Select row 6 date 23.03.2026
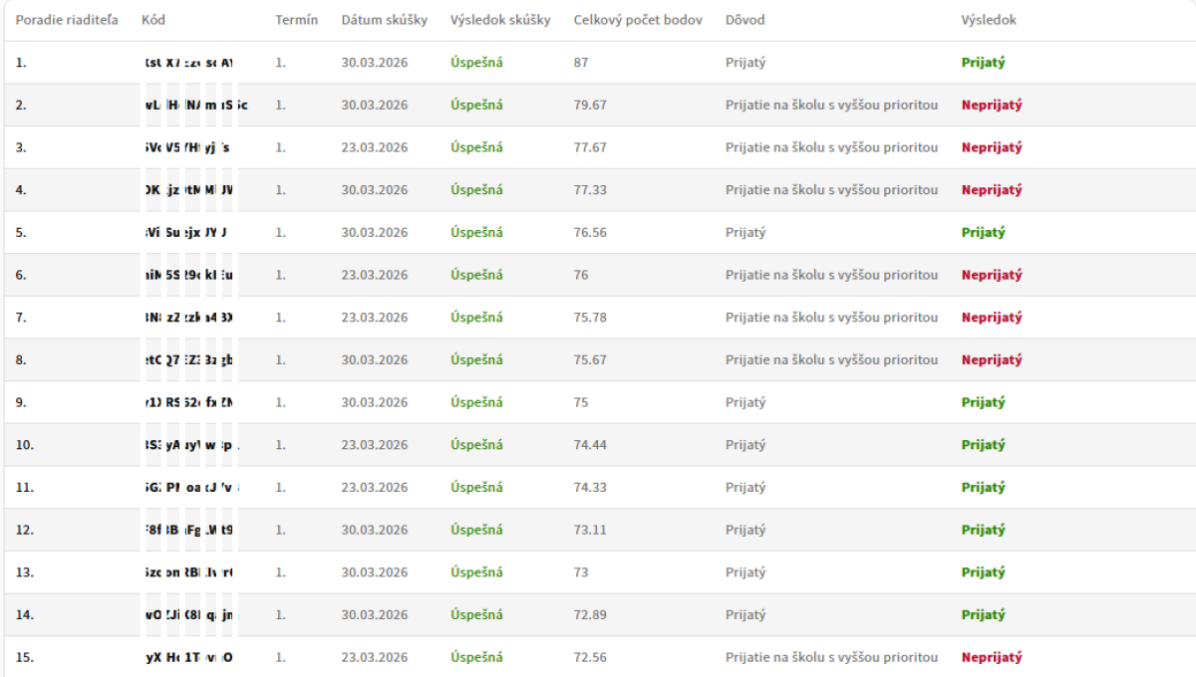Screen dimensions: 1196x677 [x=375, y=275]
